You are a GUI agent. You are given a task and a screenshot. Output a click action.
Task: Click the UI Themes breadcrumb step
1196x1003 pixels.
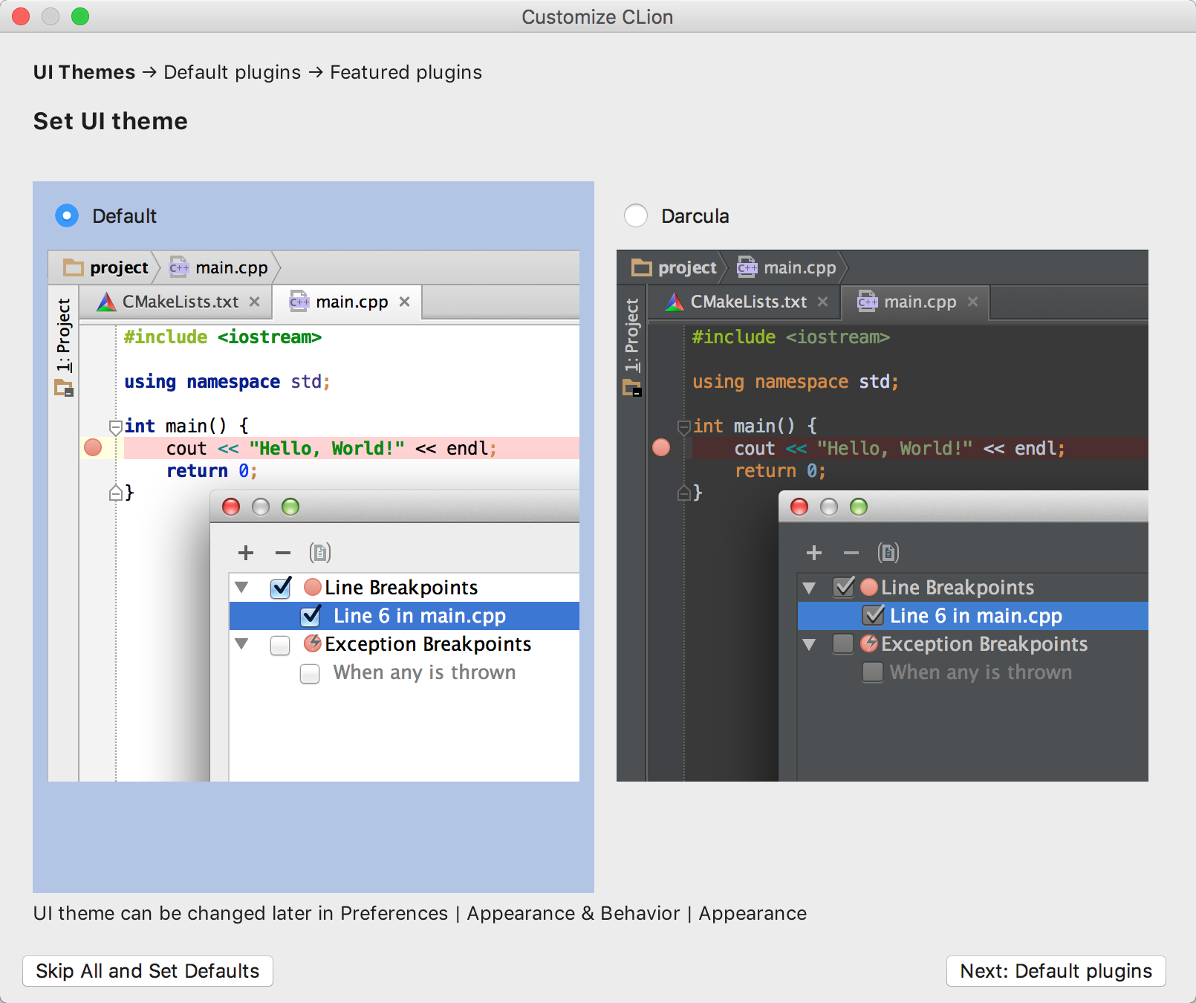84,72
